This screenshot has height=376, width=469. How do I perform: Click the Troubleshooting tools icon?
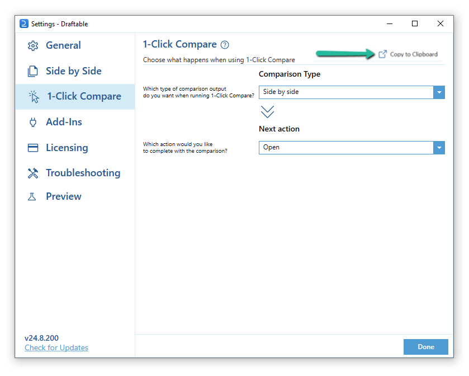[33, 173]
